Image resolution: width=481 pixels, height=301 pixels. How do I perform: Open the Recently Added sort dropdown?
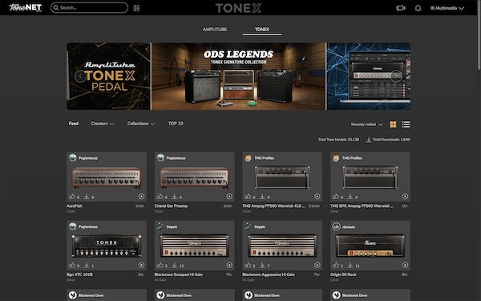point(367,124)
